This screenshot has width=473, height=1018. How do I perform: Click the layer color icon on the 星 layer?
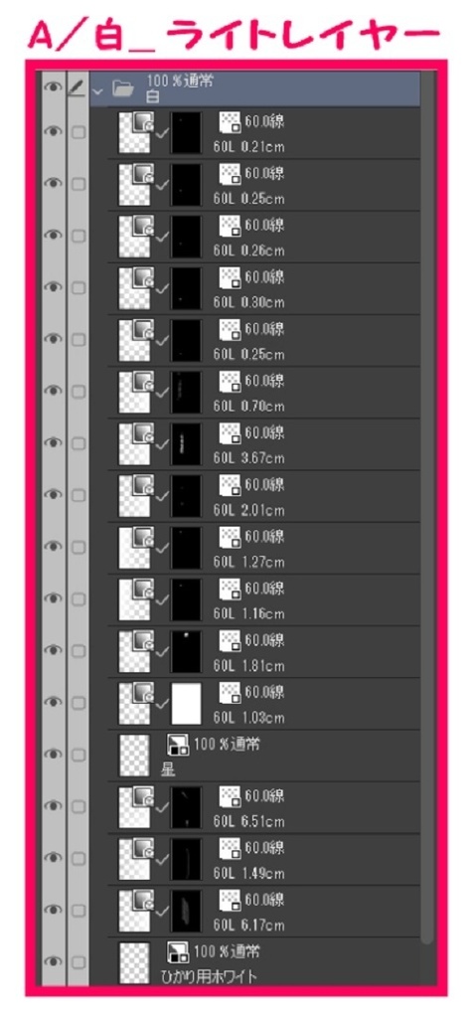pos(178,745)
